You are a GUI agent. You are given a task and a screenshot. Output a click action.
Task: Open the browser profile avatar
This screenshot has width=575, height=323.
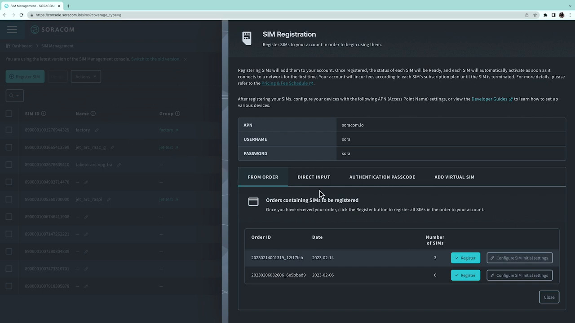(x=562, y=15)
